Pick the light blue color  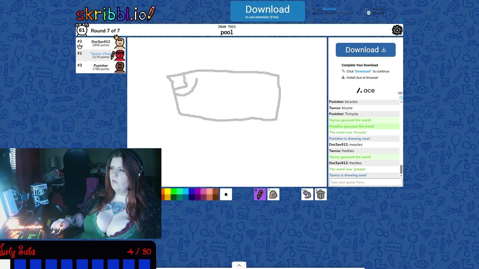point(186,191)
